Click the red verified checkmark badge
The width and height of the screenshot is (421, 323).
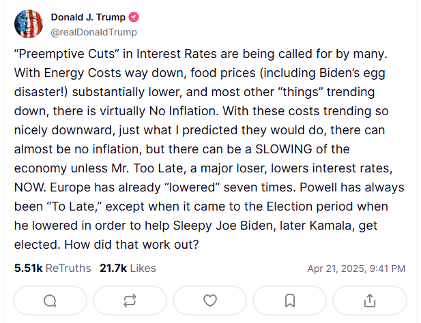click(x=134, y=17)
